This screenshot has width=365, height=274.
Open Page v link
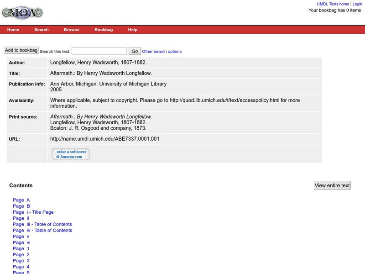(x=21, y=236)
